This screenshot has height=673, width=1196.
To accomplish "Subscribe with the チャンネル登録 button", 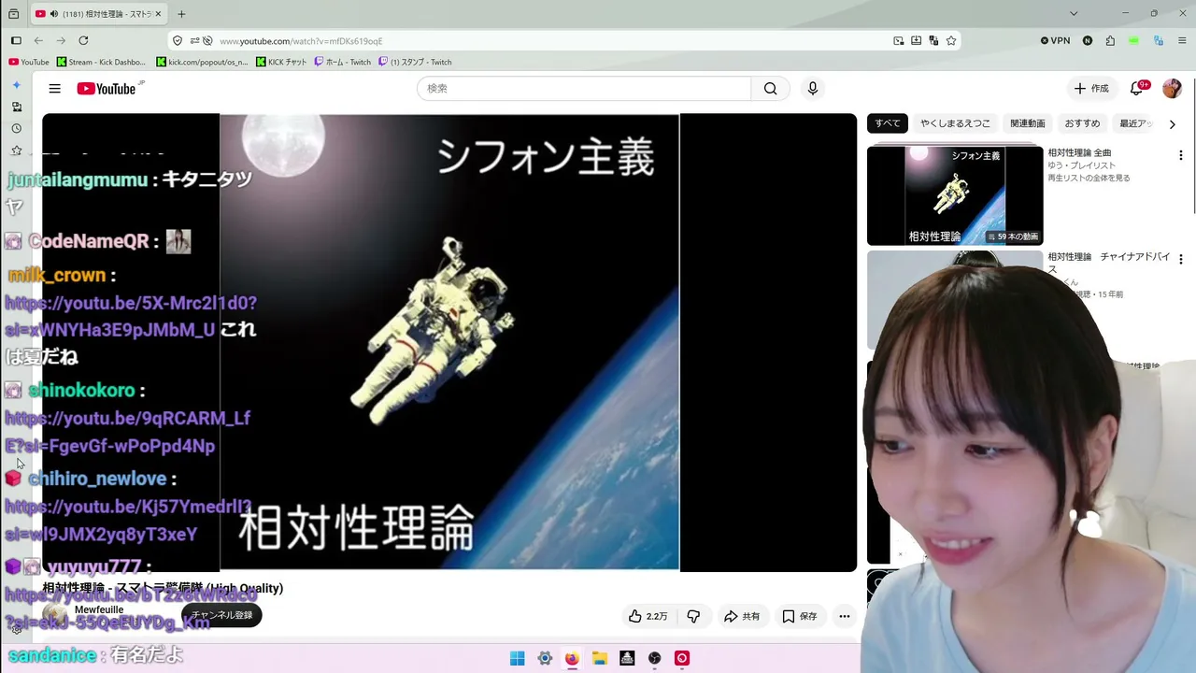I will pyautogui.click(x=222, y=615).
